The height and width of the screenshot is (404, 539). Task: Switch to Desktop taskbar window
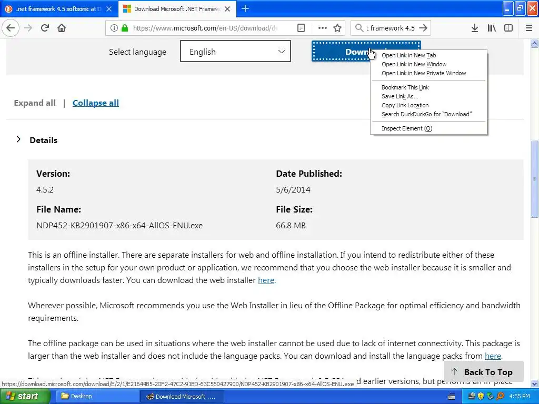pos(97,397)
